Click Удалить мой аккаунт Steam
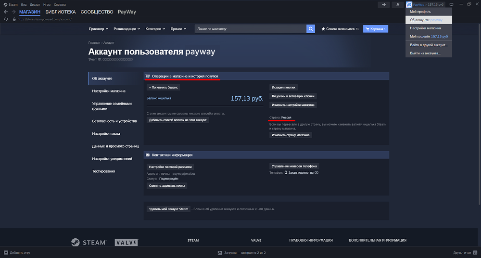 pos(168,209)
